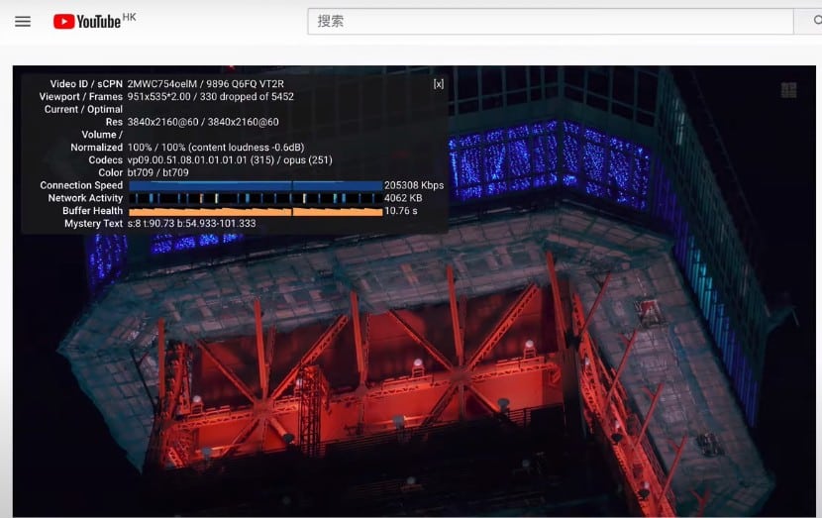
Task: Click the Connection Speed graph bar
Action: [256, 185]
